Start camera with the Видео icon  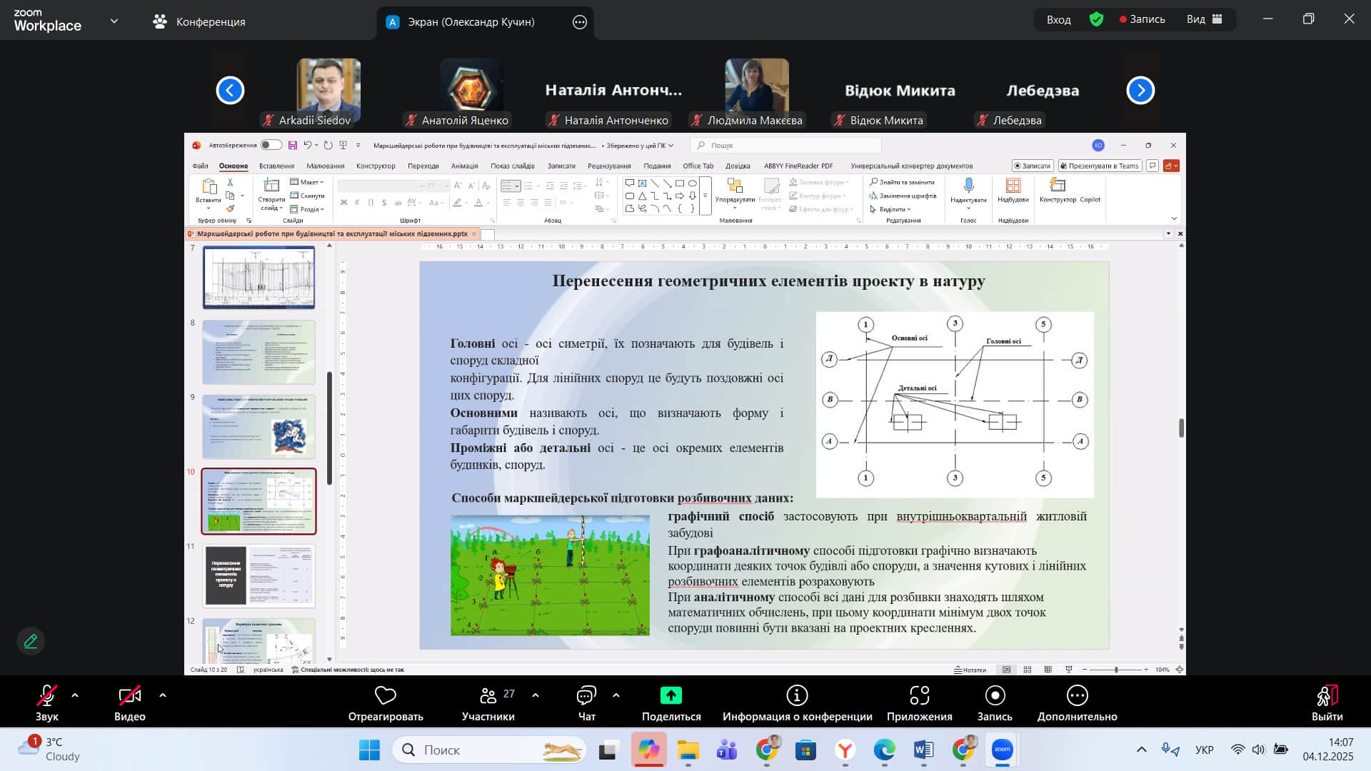click(x=129, y=696)
